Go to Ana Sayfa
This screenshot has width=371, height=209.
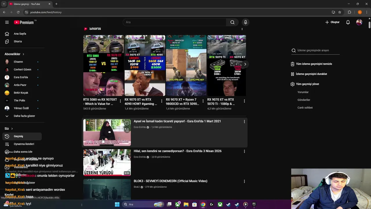click(23, 34)
